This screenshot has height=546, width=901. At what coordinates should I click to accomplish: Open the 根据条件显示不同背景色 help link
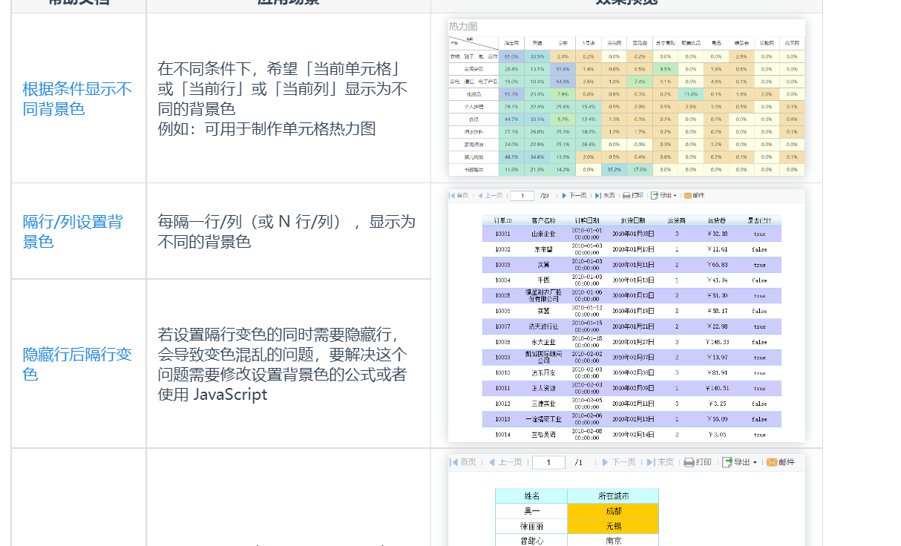[77, 99]
